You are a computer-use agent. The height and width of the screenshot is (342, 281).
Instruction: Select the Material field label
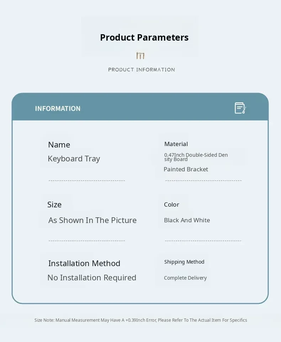176,144
